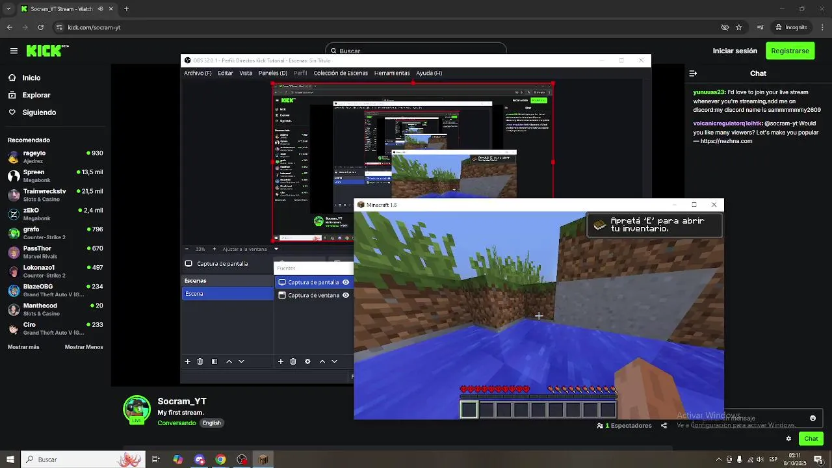This screenshot has width=832, height=468.
Task: Click the English language tag
Action: 212,423
